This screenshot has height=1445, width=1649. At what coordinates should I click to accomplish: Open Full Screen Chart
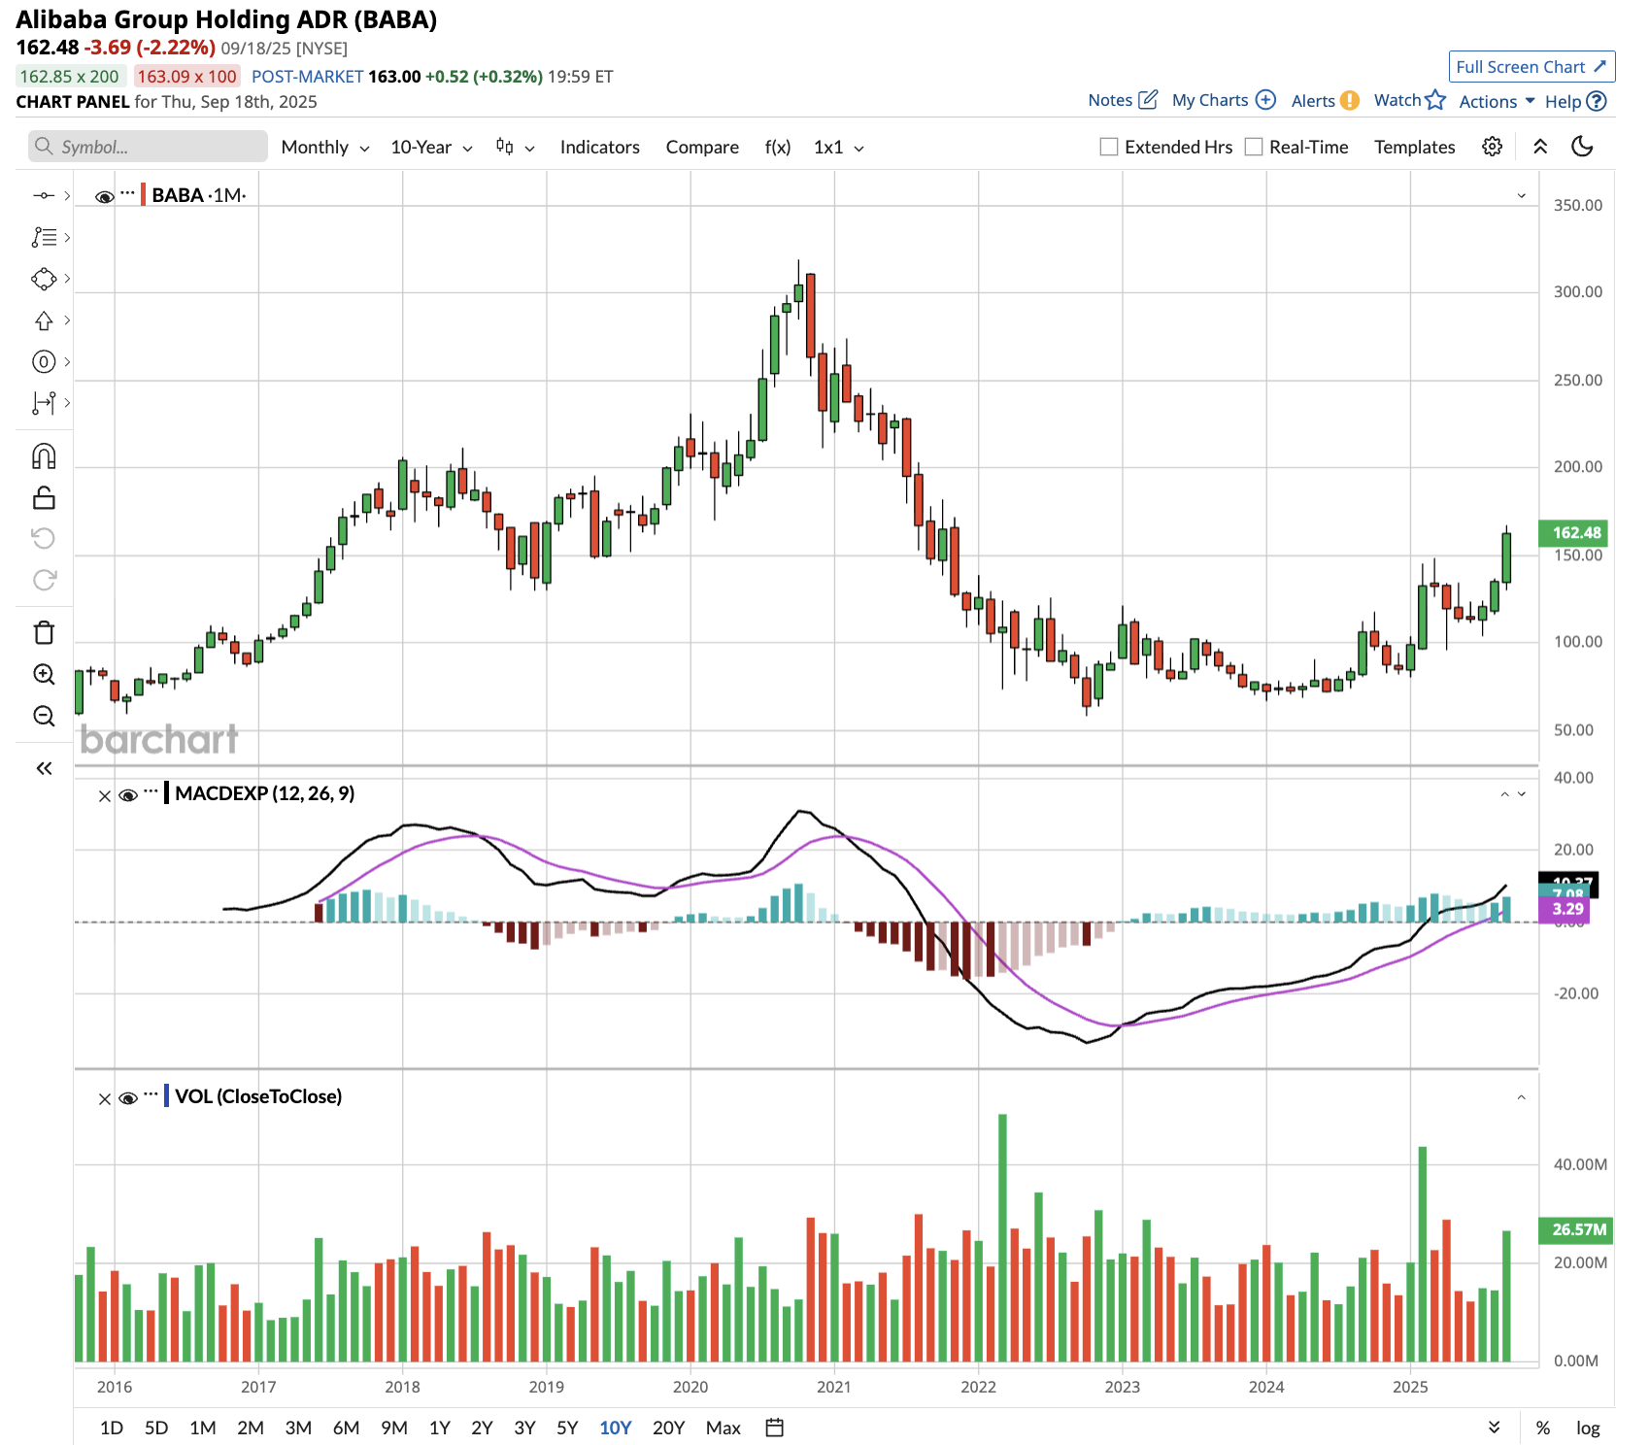1531,67
